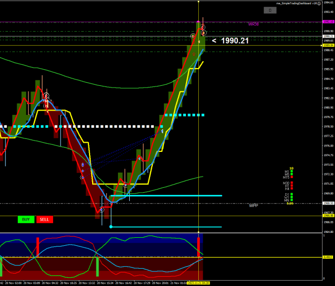Click the yellow 1966.88 price tag

[x=329, y=216]
